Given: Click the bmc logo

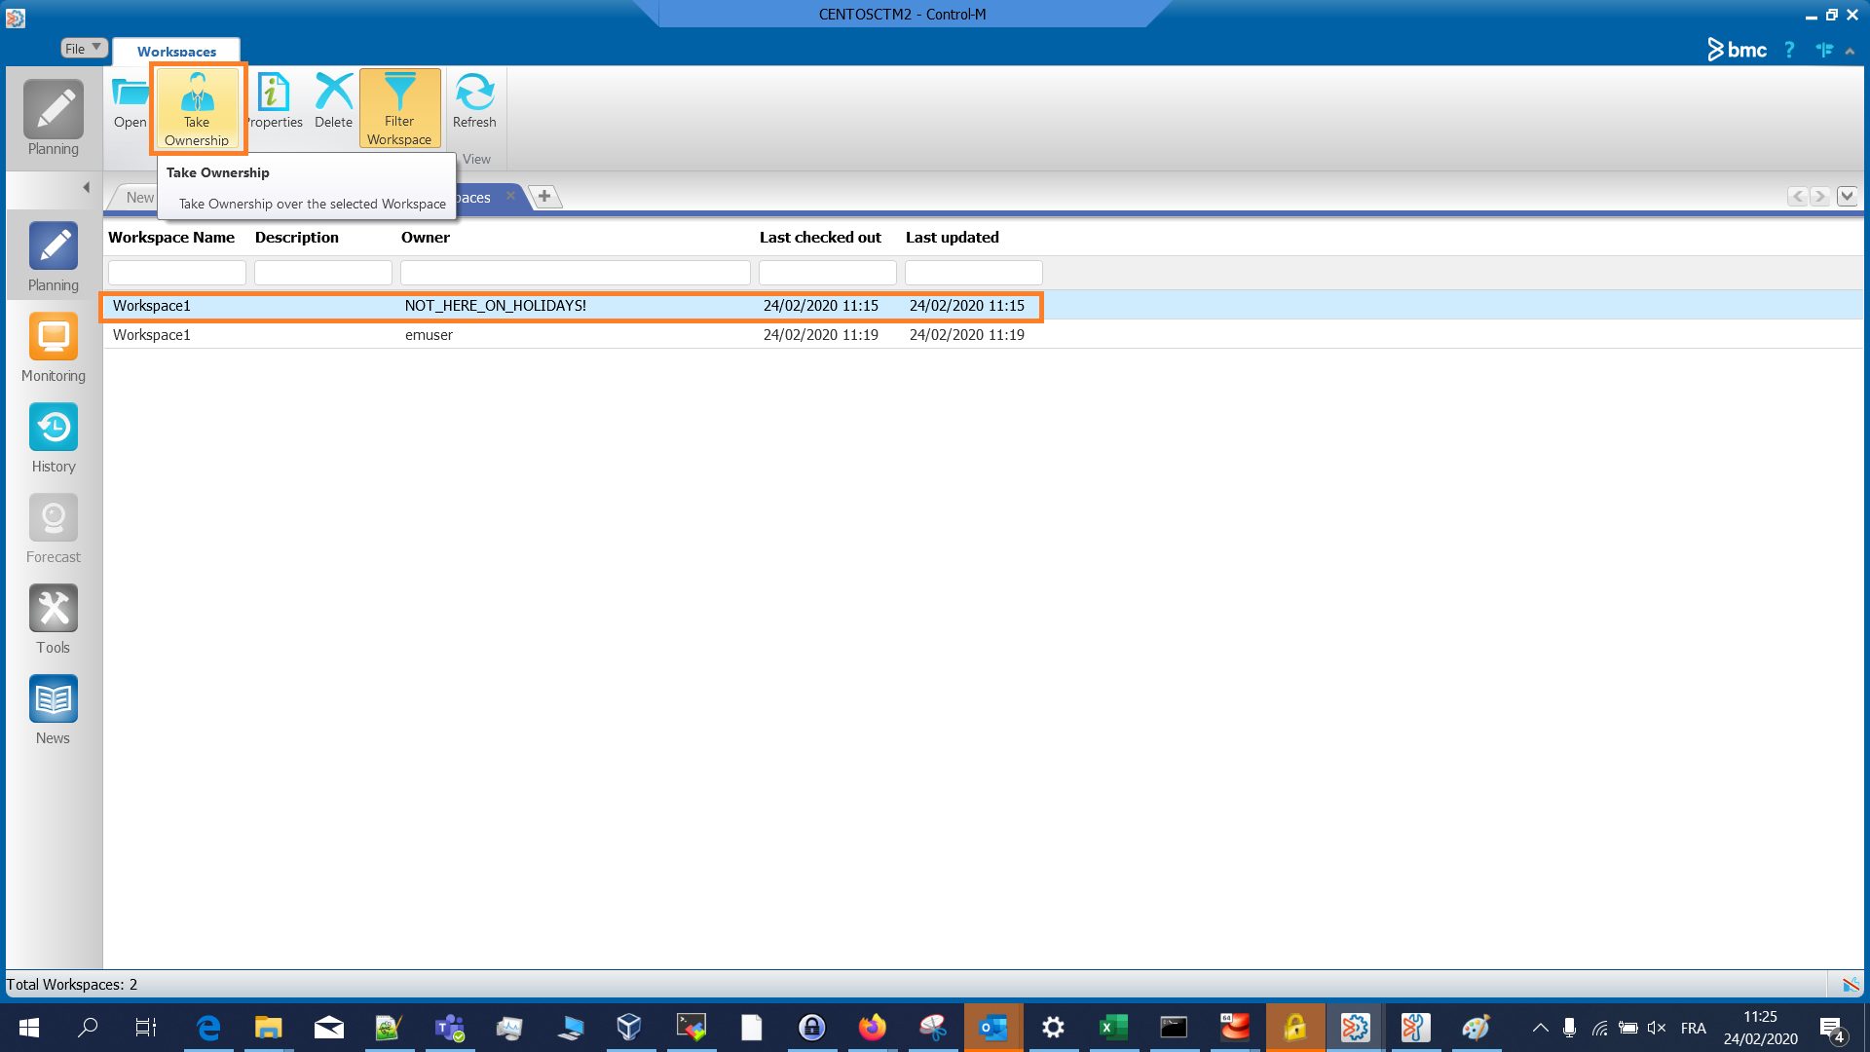Looking at the screenshot, I should point(1738,50).
